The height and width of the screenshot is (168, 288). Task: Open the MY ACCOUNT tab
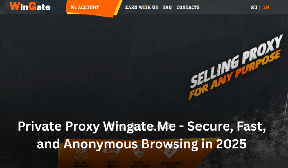click(x=84, y=7)
